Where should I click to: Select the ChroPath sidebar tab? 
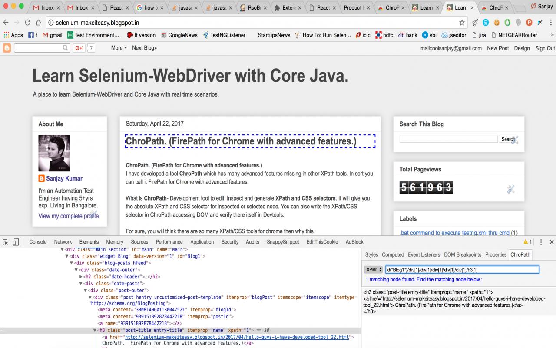[x=520, y=254]
